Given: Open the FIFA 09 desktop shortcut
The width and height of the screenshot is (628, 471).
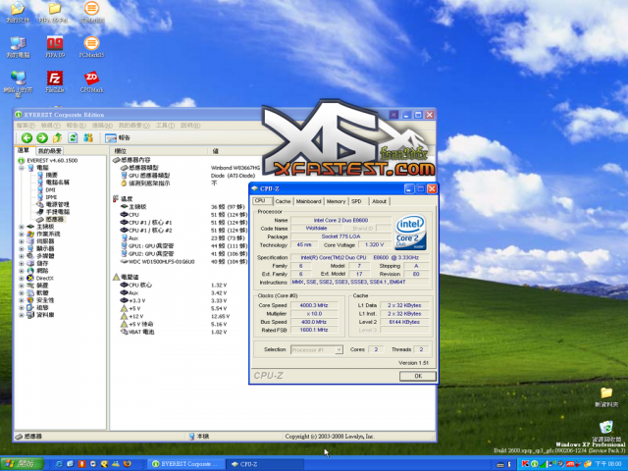Looking at the screenshot, I should 55,47.
